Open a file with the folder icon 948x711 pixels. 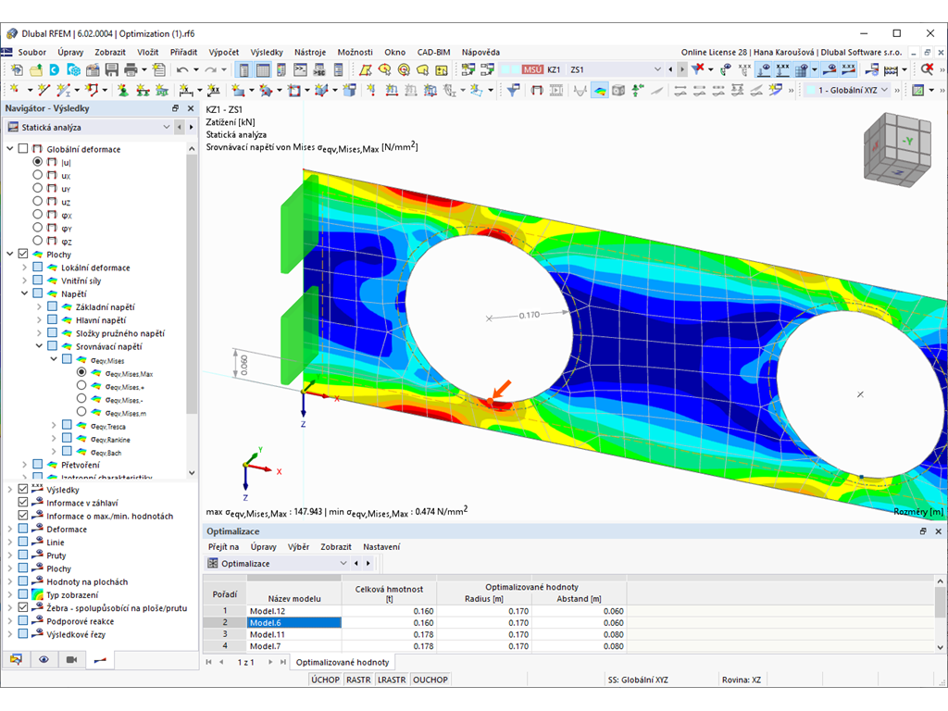[x=36, y=69]
